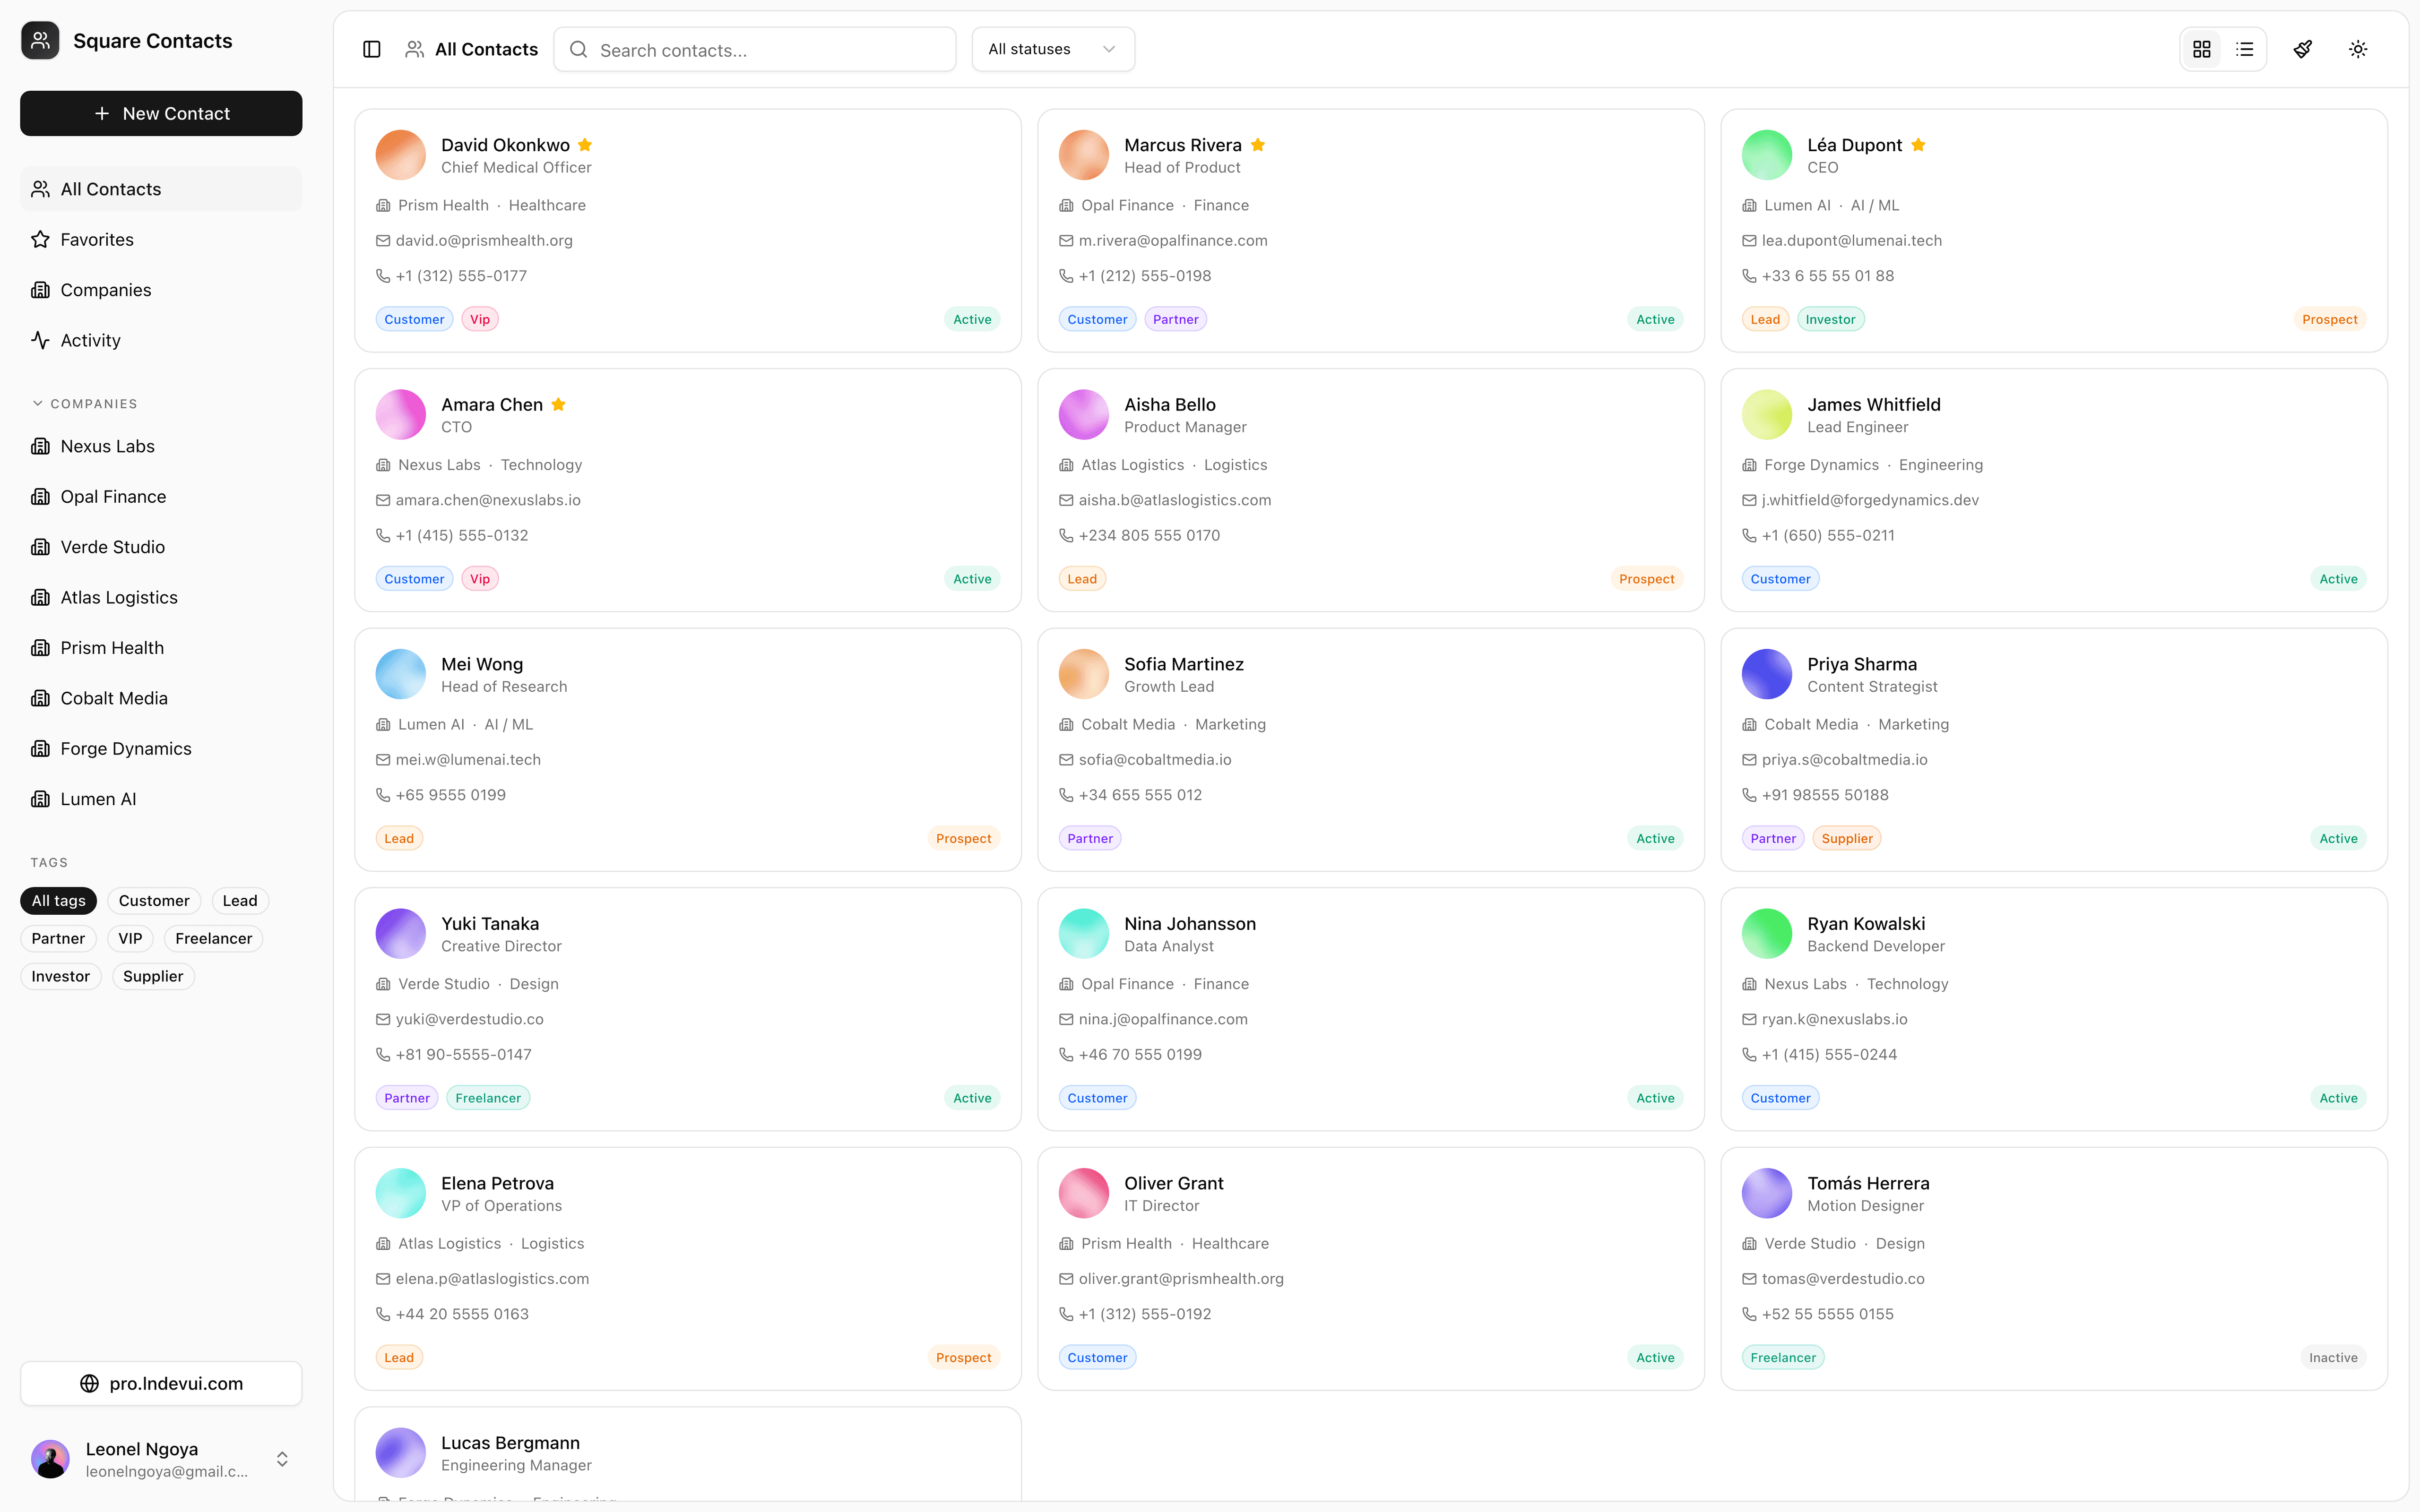Select the All tags filter chip
The height and width of the screenshot is (1512, 2420).
58,901
